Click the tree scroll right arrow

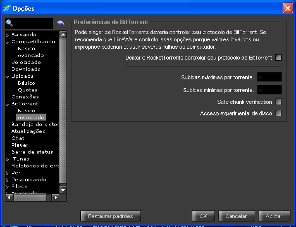click(x=55, y=197)
